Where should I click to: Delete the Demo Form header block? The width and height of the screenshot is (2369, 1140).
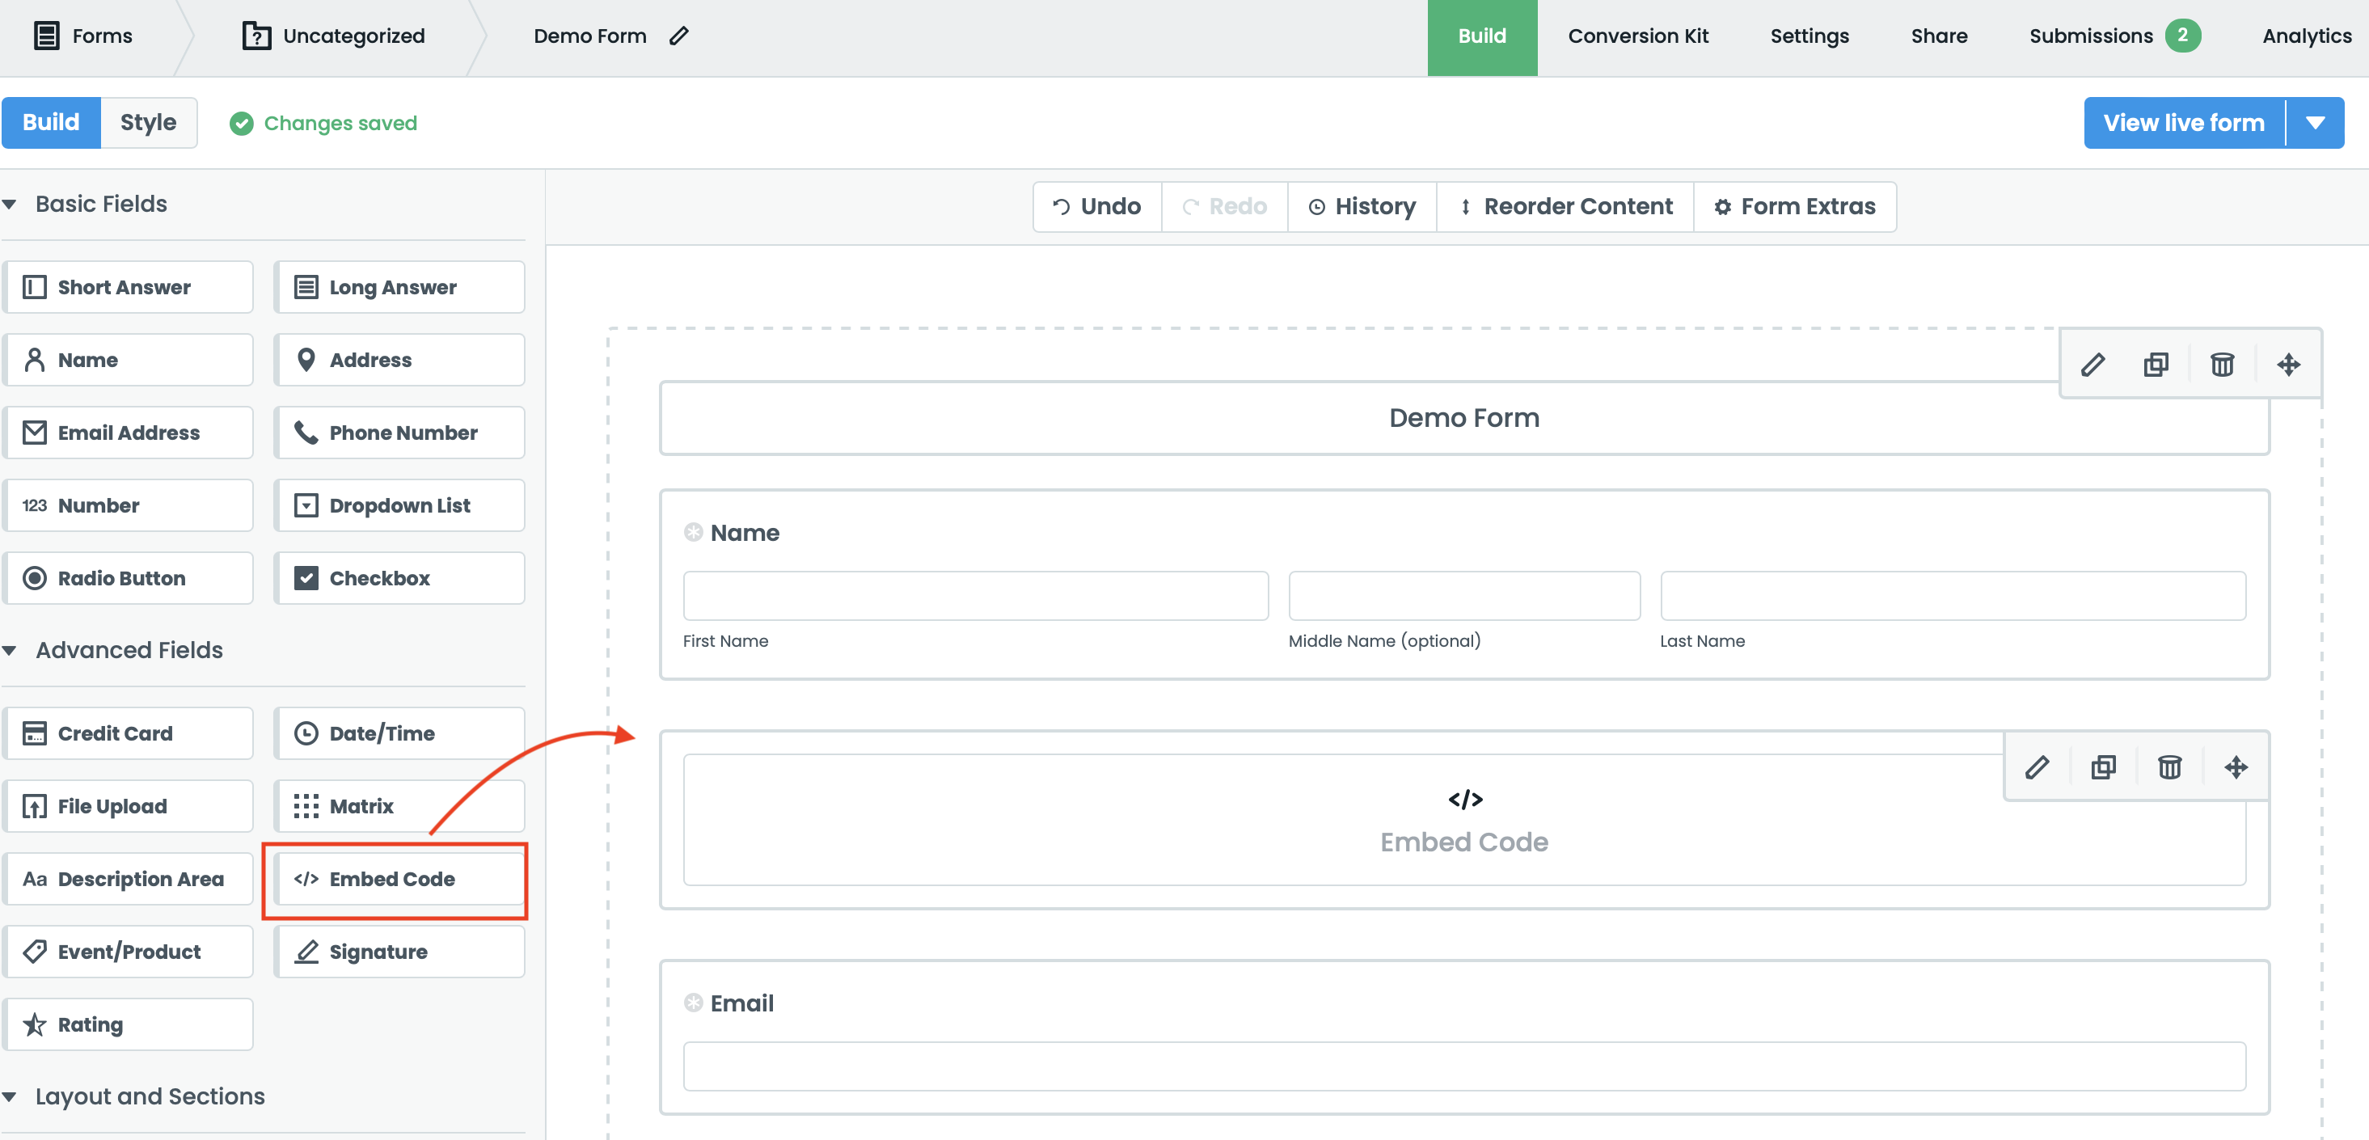click(2222, 364)
